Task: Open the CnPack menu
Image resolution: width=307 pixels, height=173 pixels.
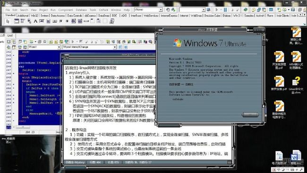Action: pos(103,10)
